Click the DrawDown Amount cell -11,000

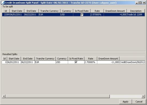coord(108,62)
